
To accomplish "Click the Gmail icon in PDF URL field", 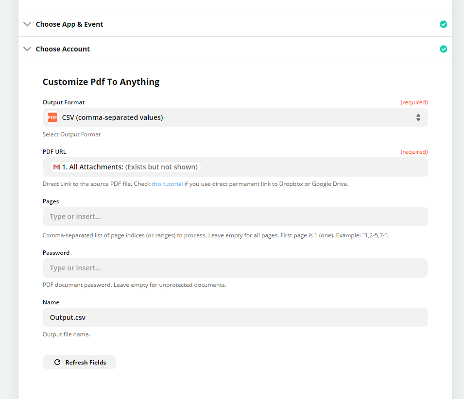I will coord(57,167).
